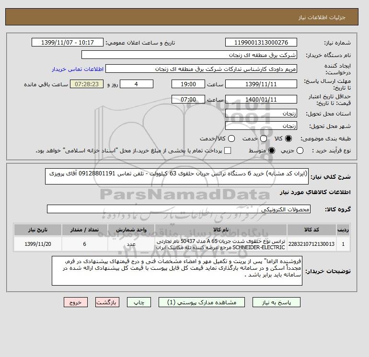Click the واحد شمارش column header
The width and height of the screenshot is (369, 357).
[x=131, y=230]
